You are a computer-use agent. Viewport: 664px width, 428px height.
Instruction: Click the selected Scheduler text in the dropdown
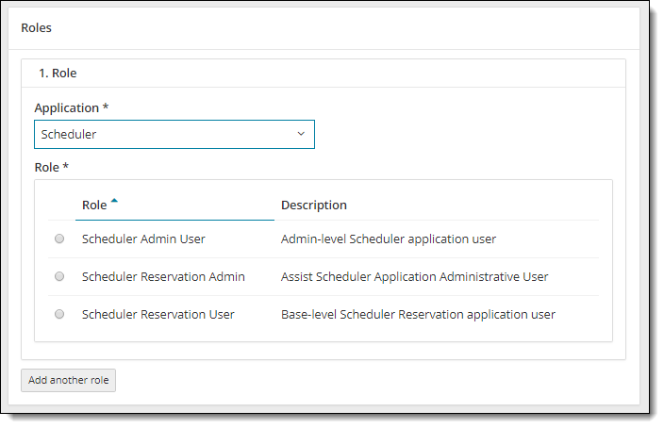[69, 135]
